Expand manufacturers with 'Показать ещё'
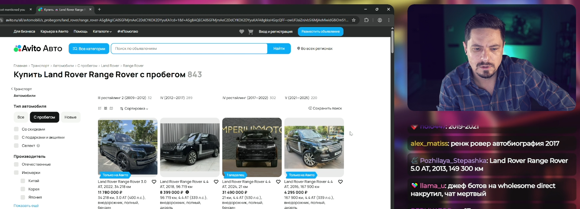 26,206
